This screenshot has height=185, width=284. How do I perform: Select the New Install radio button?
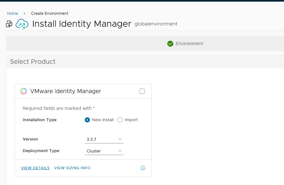click(87, 120)
